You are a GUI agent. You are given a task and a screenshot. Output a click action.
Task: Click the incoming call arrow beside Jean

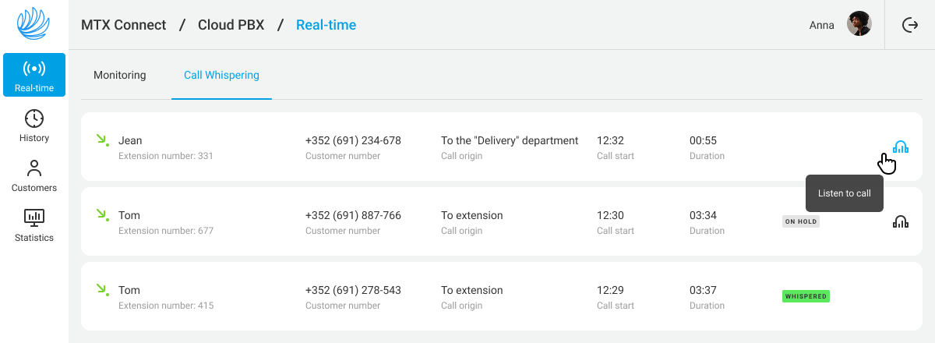point(101,140)
